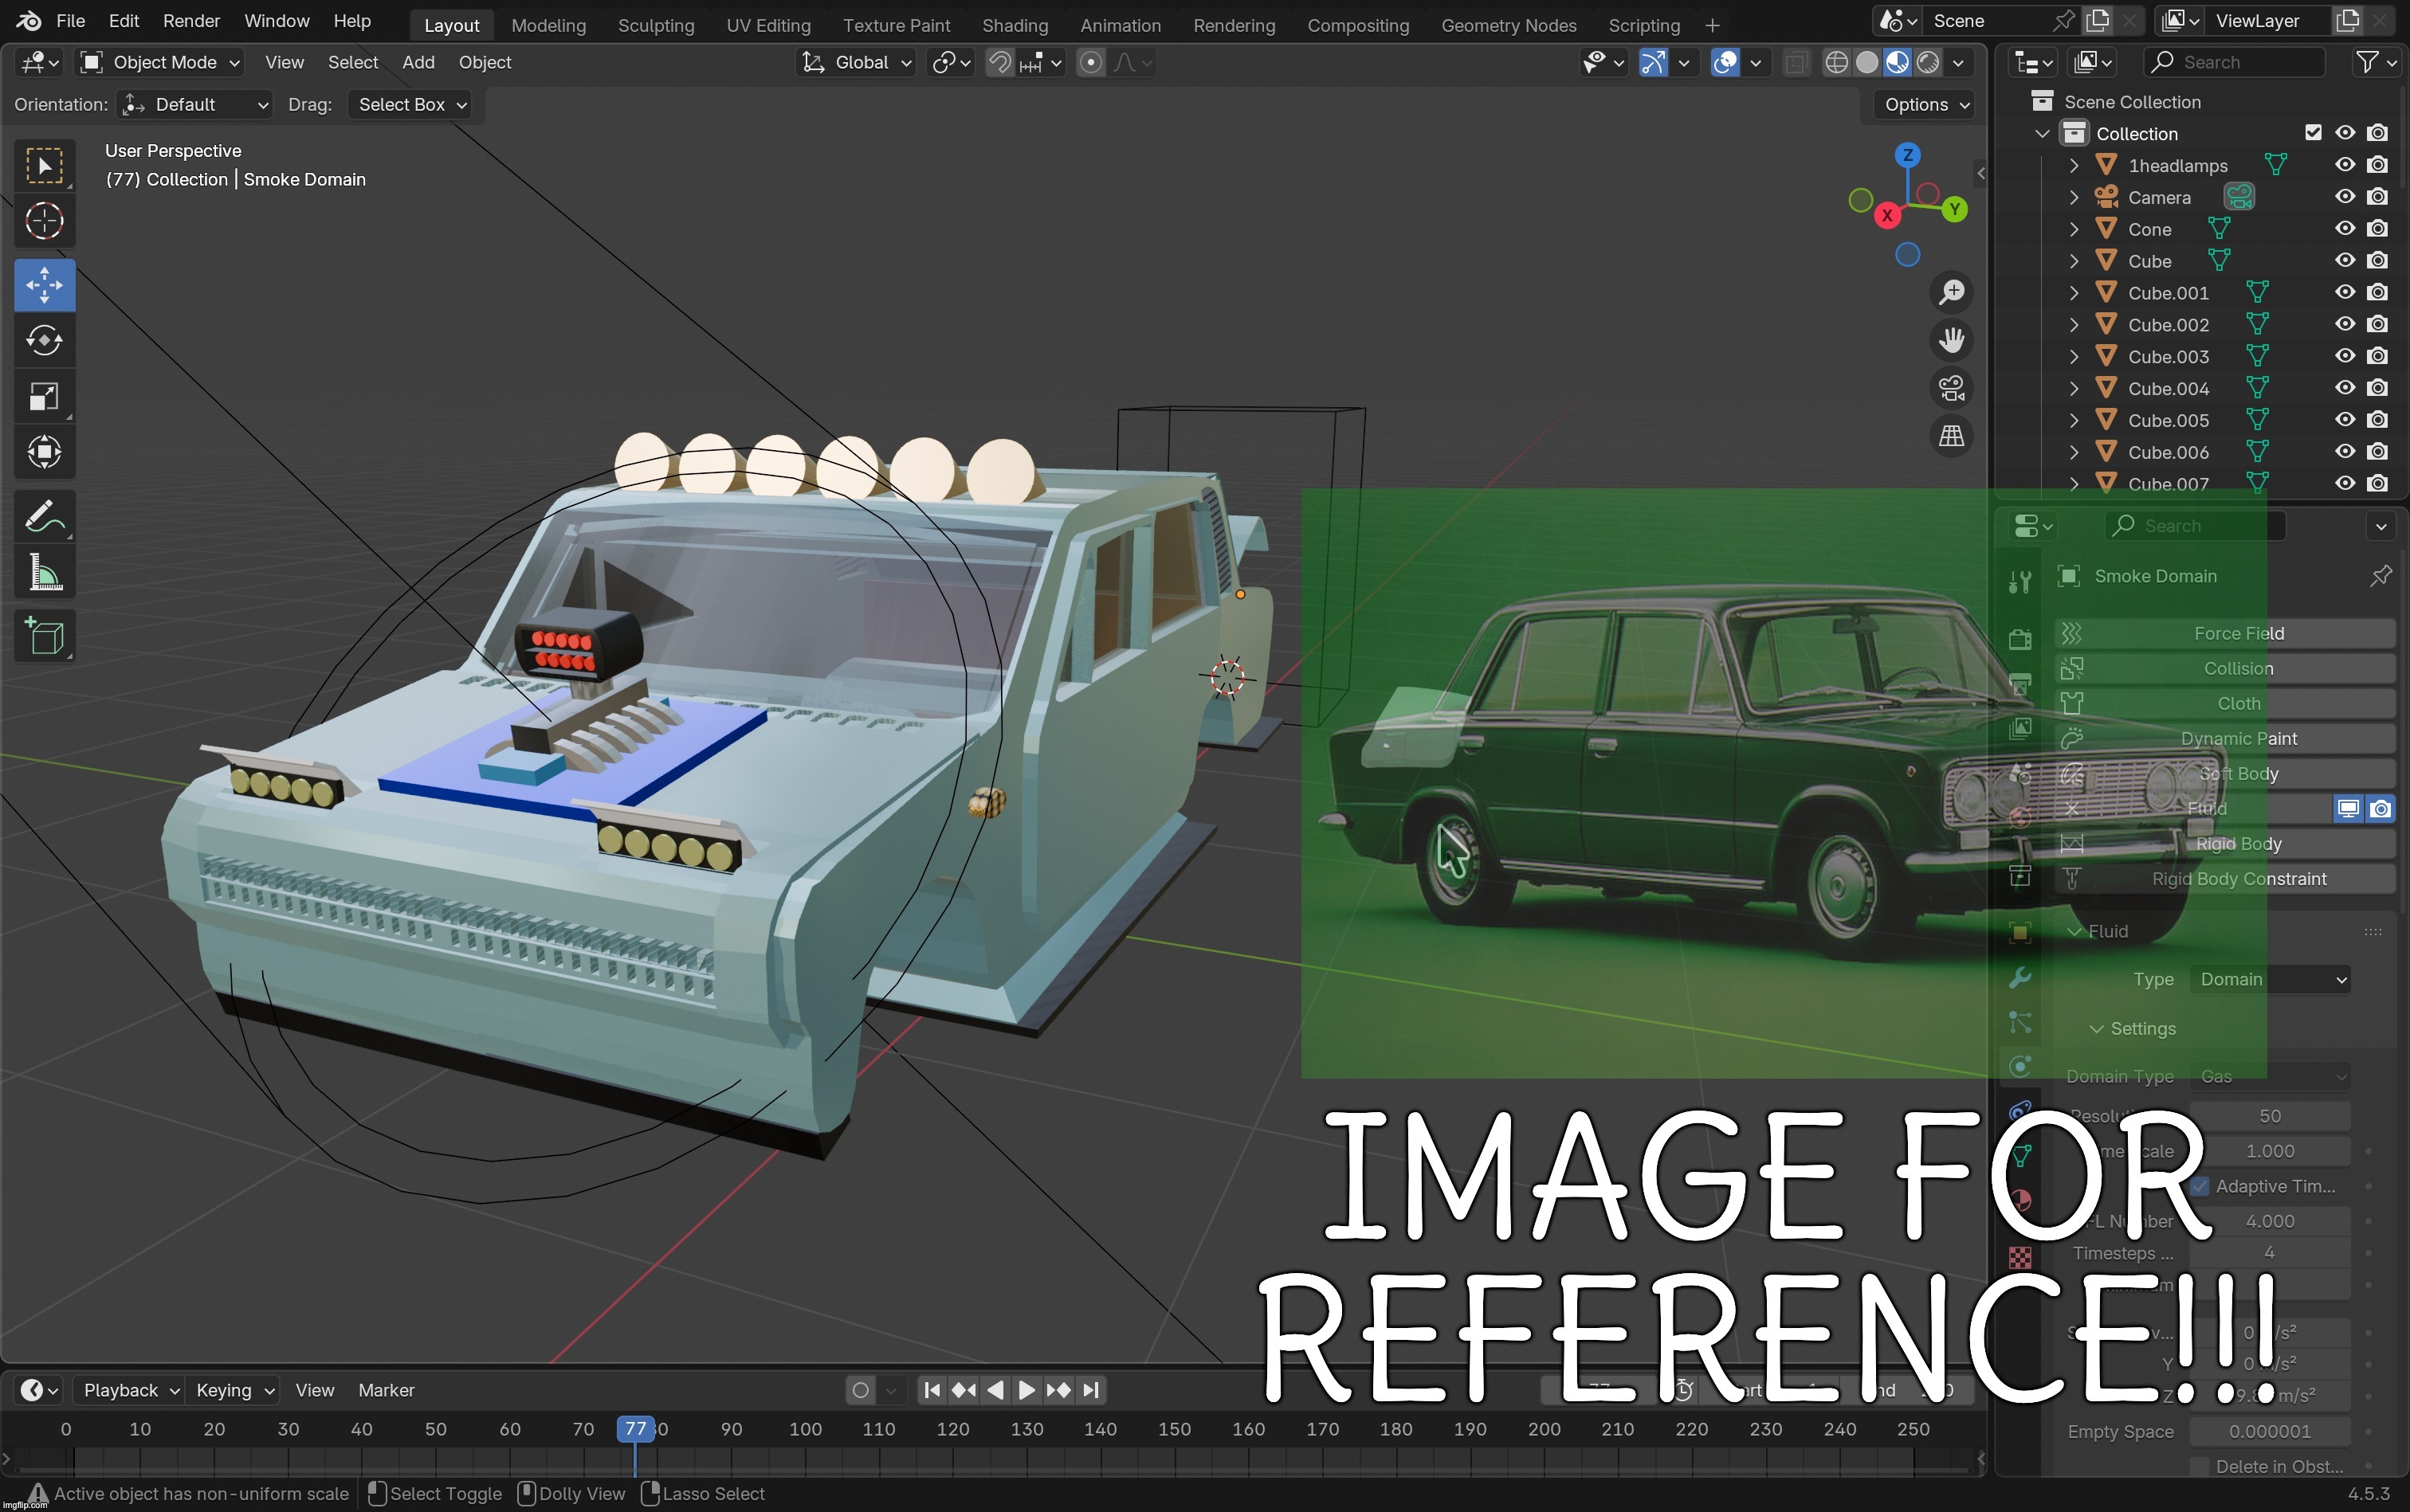Switch to the Shading workspace tab
This screenshot has height=1512, width=2410.
pyautogui.click(x=1015, y=25)
